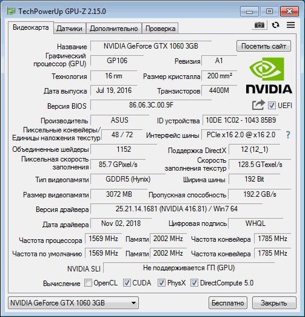
Task: Click the BIOS version field 86.06.3C.00.9F
Action: pyautogui.click(x=151, y=105)
